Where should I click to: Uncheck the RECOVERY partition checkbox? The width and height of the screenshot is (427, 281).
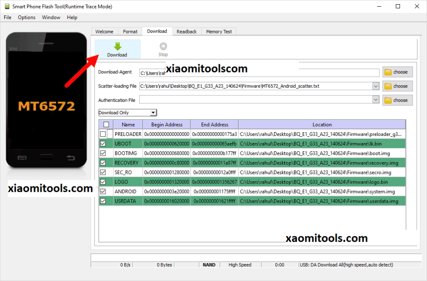click(x=103, y=163)
